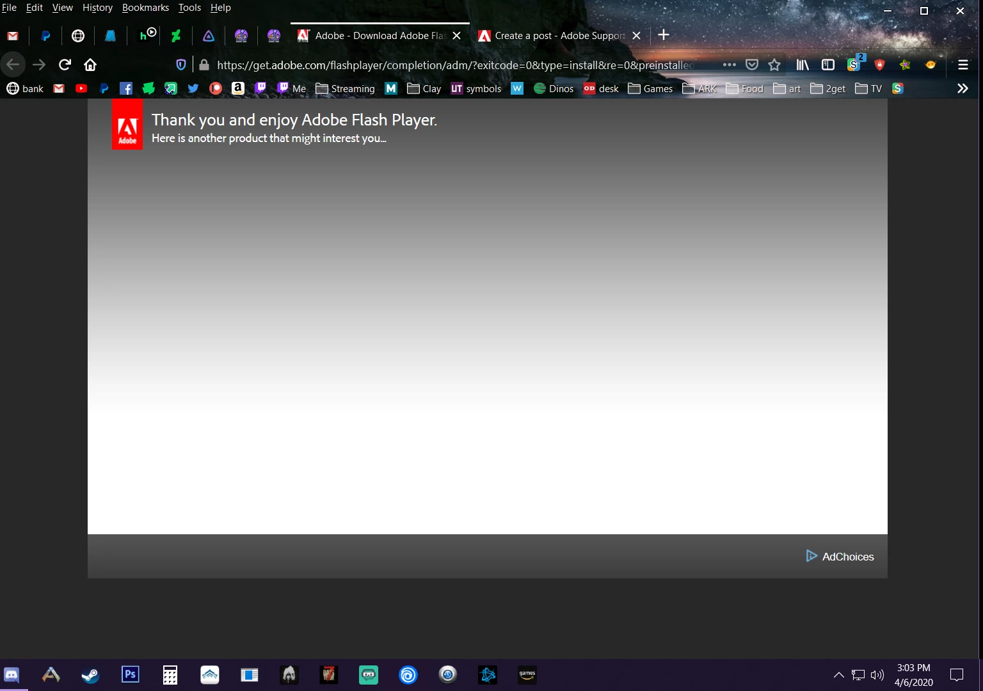Go back to the previous page
Screen dimensions: 983x691
click(x=13, y=65)
